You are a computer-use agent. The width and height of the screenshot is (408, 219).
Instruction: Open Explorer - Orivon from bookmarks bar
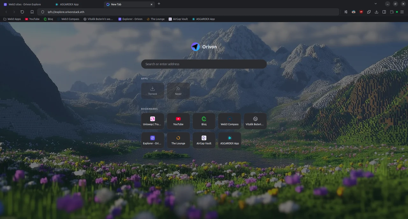130,19
